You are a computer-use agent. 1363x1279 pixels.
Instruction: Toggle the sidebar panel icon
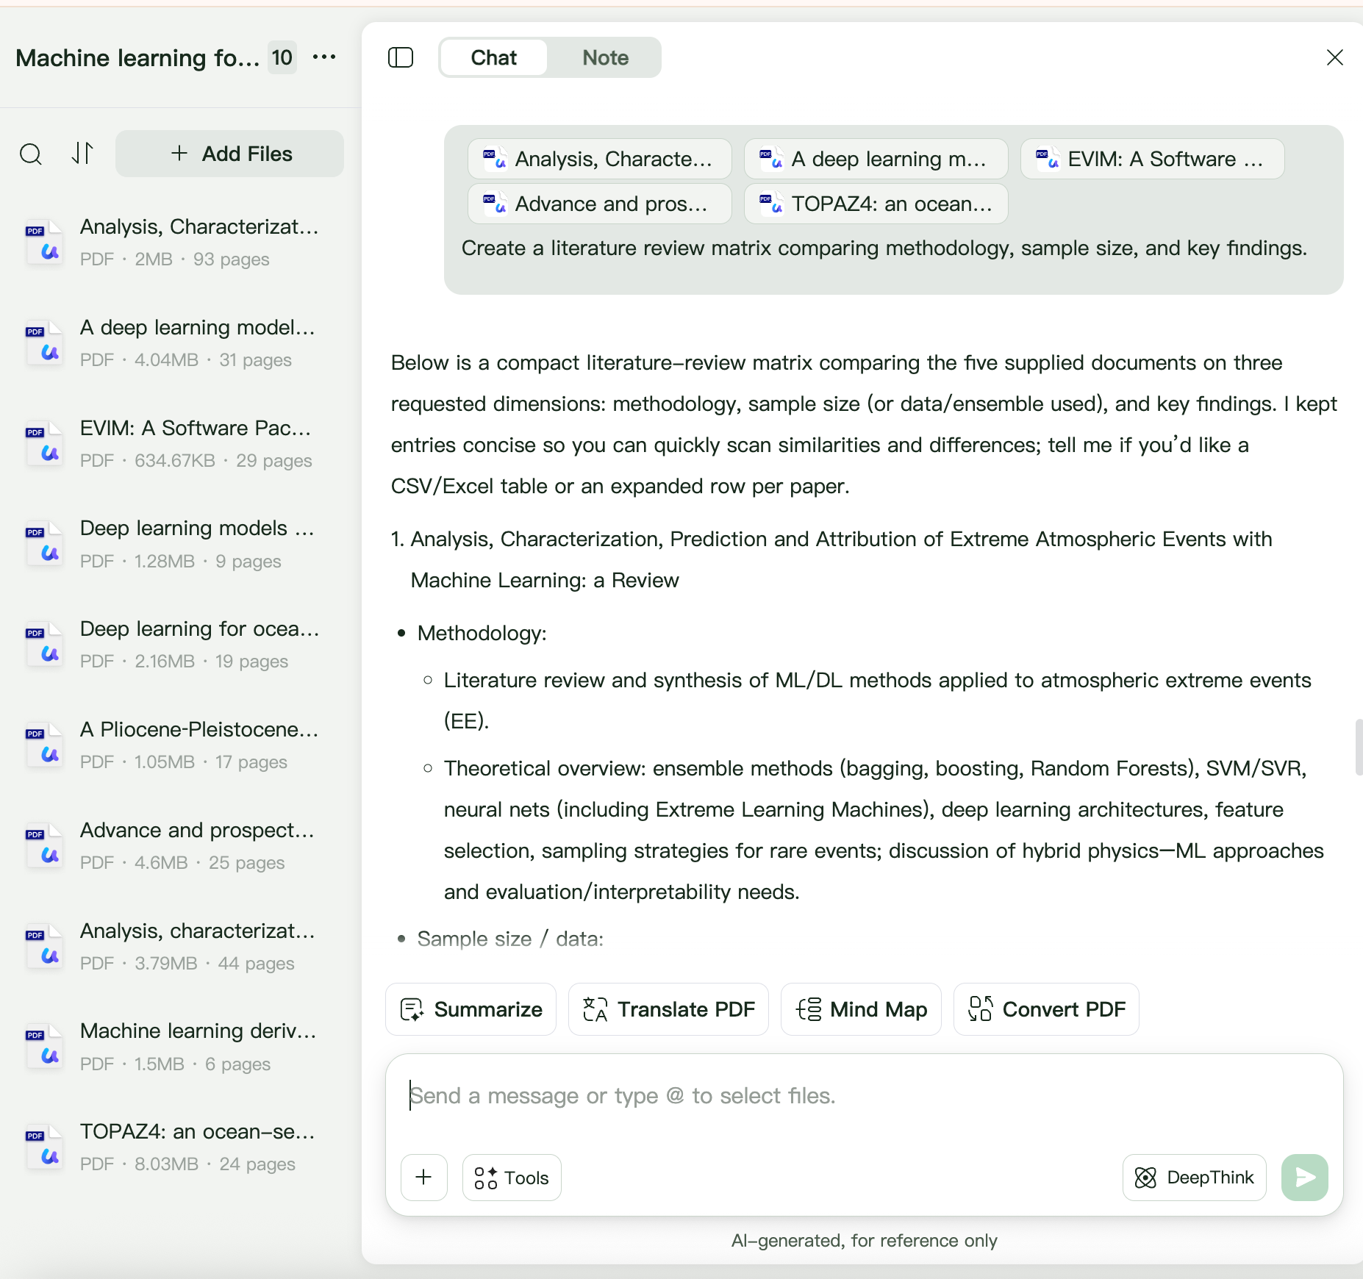pos(401,57)
